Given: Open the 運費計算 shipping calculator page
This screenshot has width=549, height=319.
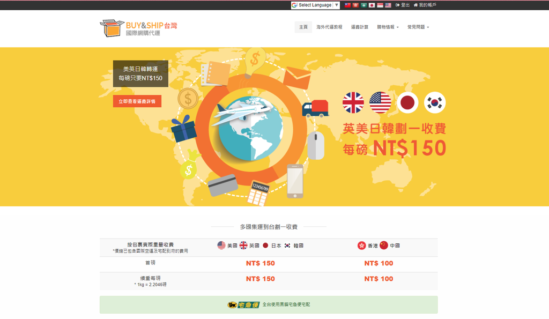Looking at the screenshot, I should coord(360,27).
